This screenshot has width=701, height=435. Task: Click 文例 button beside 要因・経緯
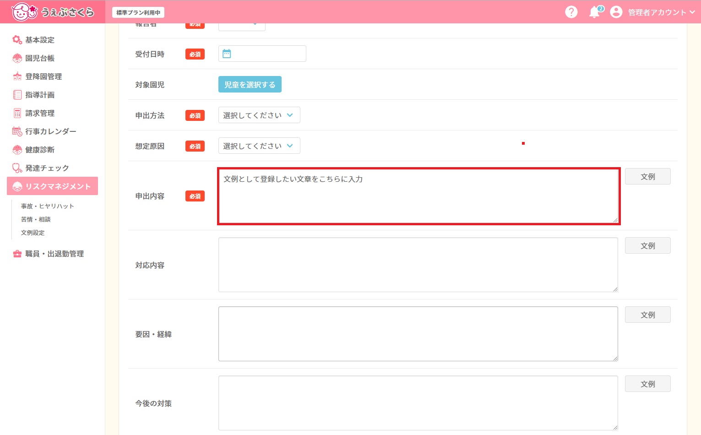[x=647, y=315]
